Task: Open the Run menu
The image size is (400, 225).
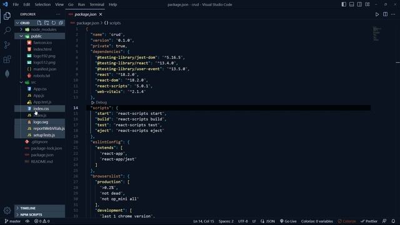Action: pyautogui.click(x=81, y=4)
